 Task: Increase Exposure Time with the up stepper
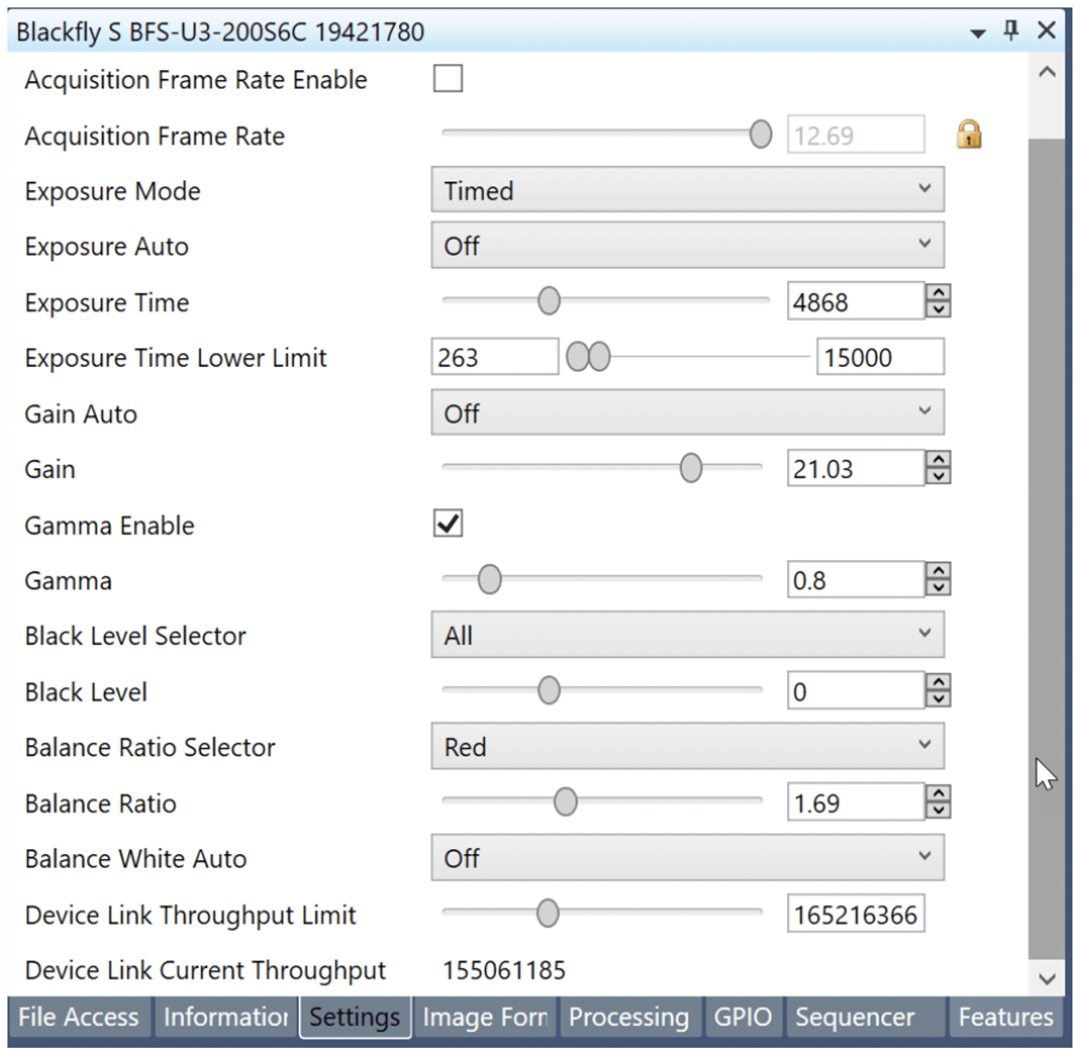939,293
